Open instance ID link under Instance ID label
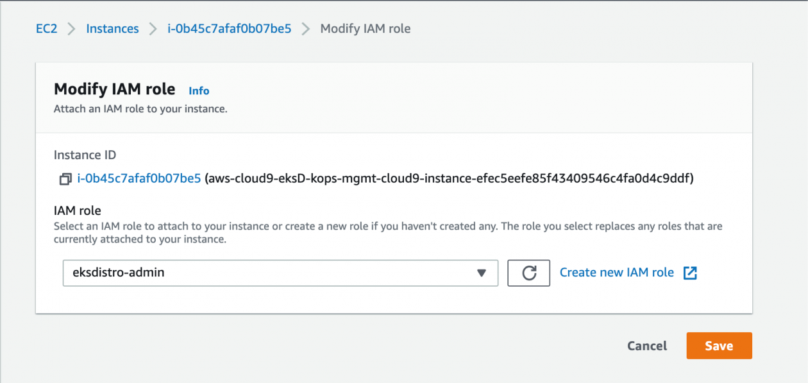The height and width of the screenshot is (383, 808). 139,178
